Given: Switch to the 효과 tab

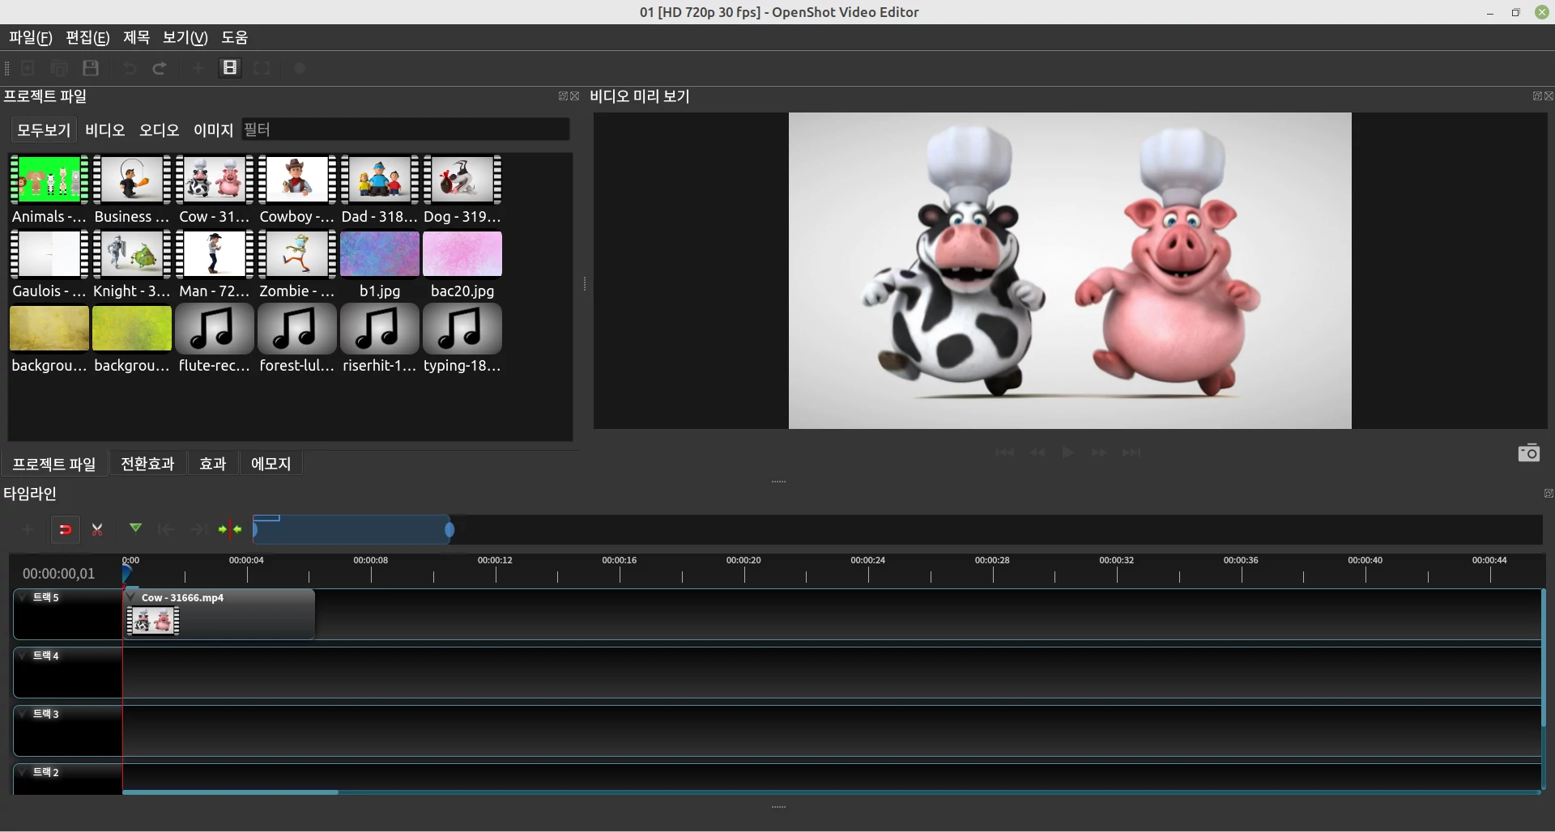Looking at the screenshot, I should (x=213, y=464).
